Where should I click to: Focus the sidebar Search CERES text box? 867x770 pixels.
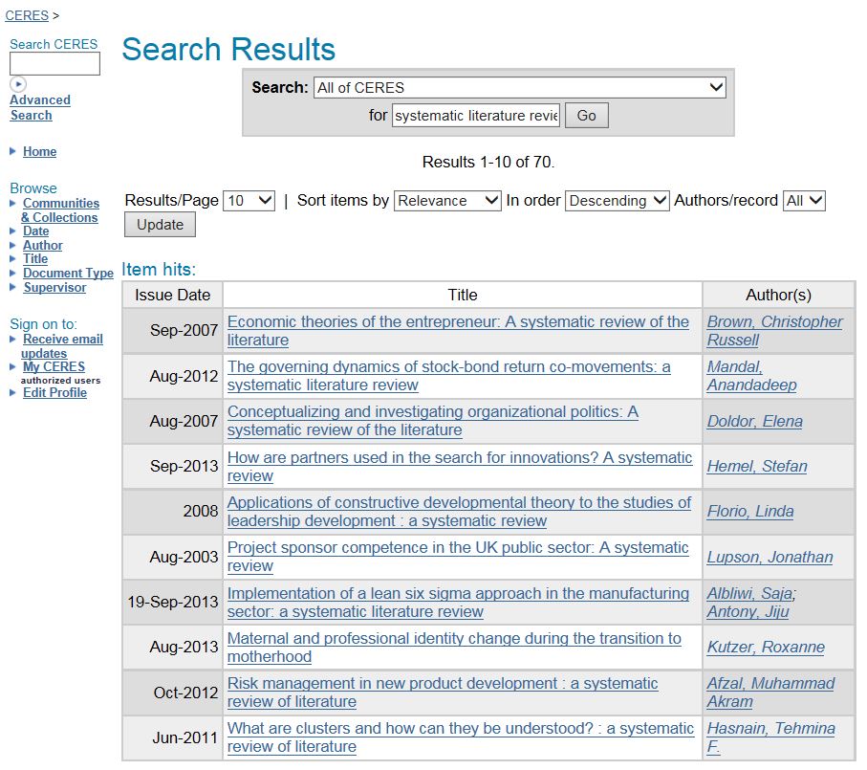[x=54, y=64]
